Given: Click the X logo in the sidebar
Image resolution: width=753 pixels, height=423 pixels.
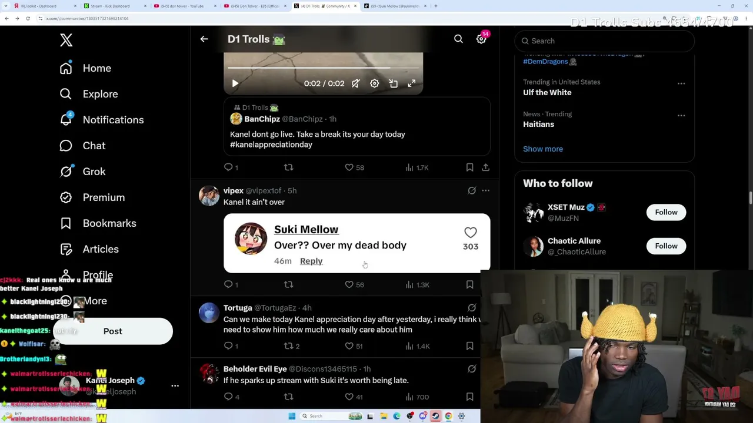Looking at the screenshot, I should click(x=66, y=40).
